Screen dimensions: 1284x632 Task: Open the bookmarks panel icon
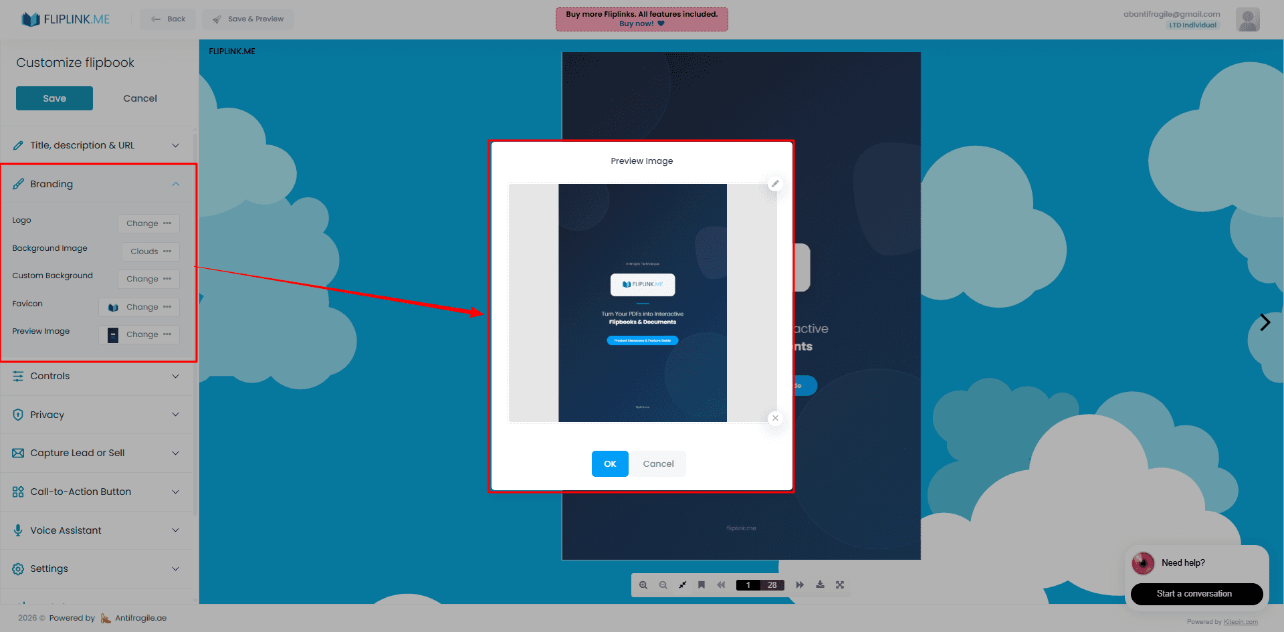[701, 585]
